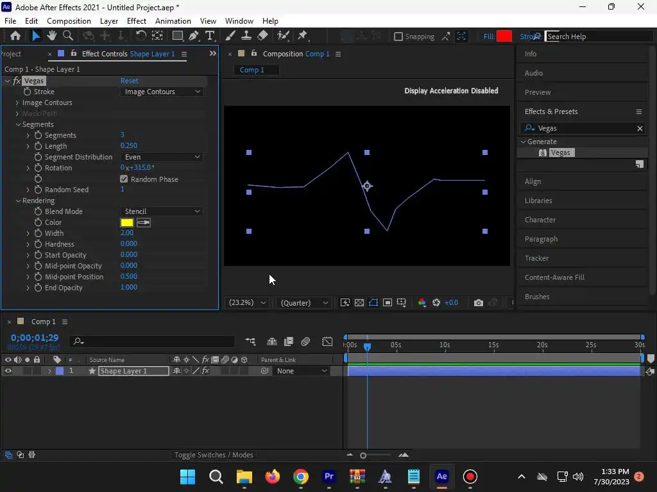Toggle the Snapping checkbox

[x=398, y=37]
